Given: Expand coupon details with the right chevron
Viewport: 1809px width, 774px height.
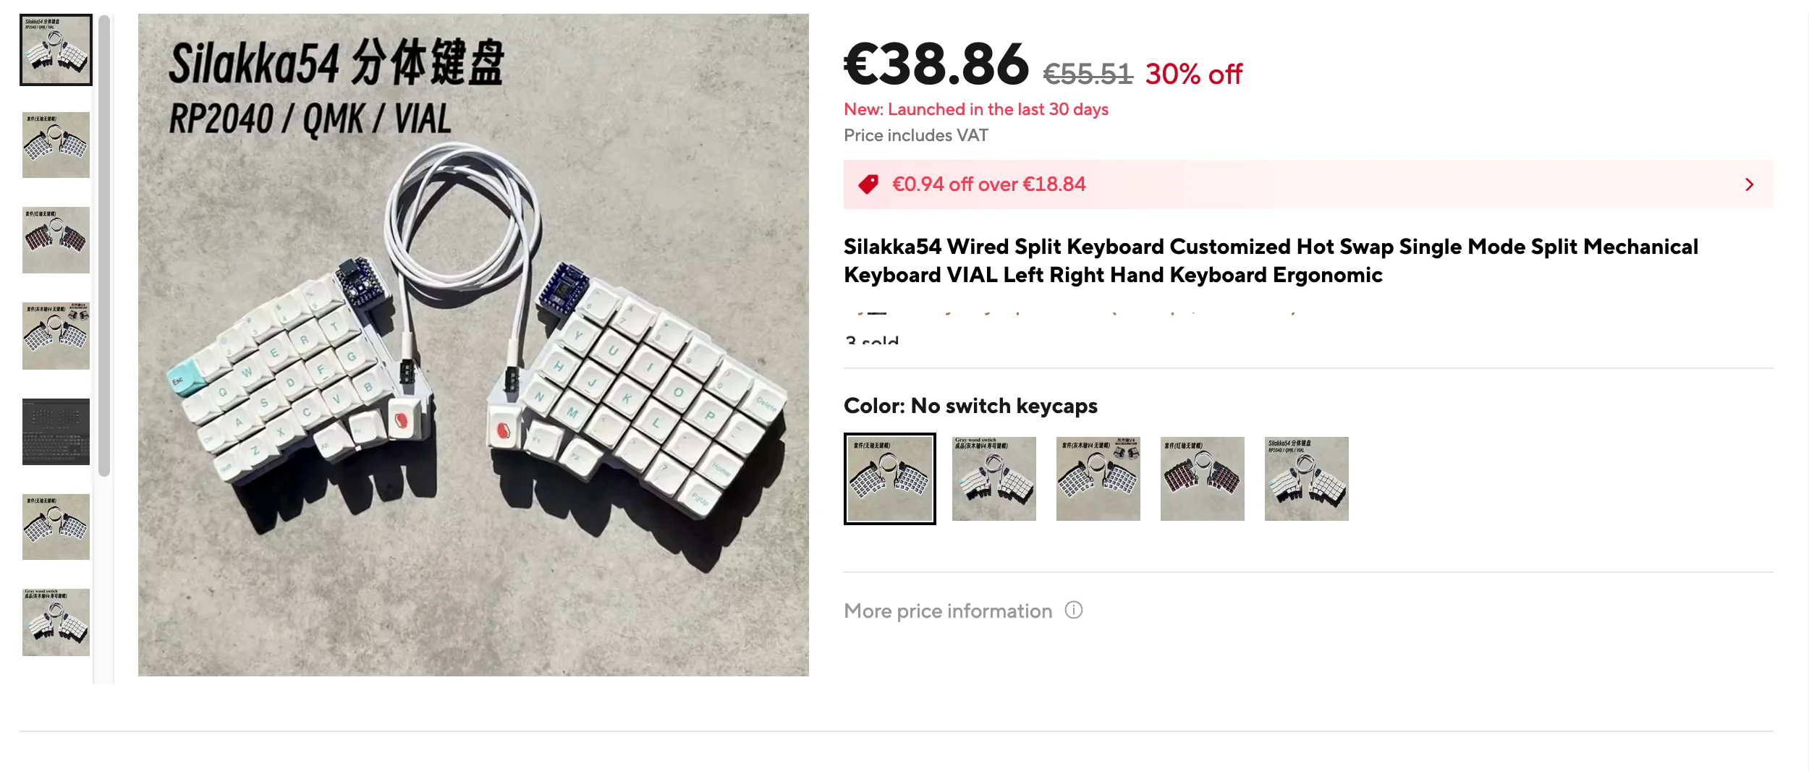Looking at the screenshot, I should click(1750, 184).
